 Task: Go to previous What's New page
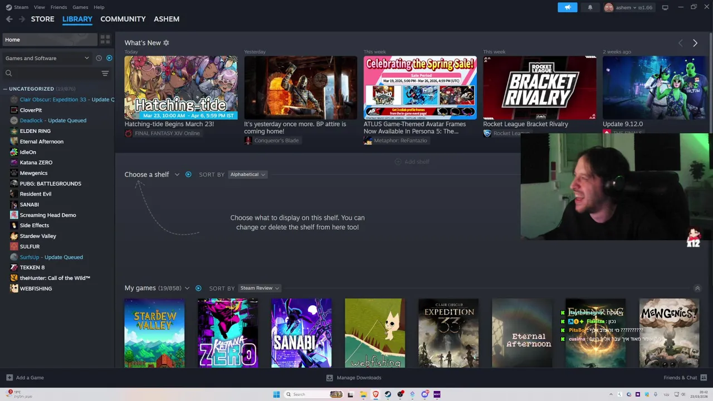680,43
